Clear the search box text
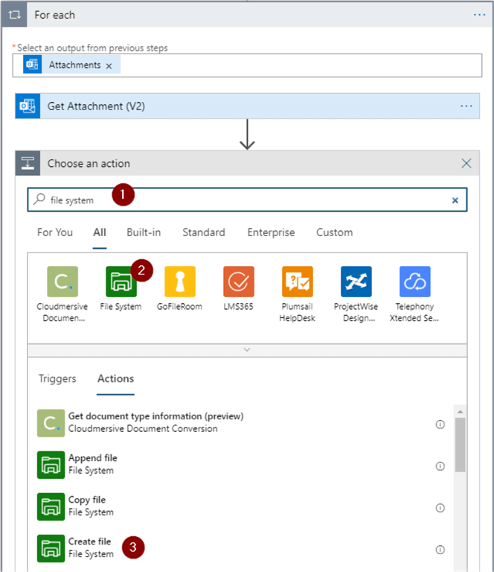 point(455,200)
